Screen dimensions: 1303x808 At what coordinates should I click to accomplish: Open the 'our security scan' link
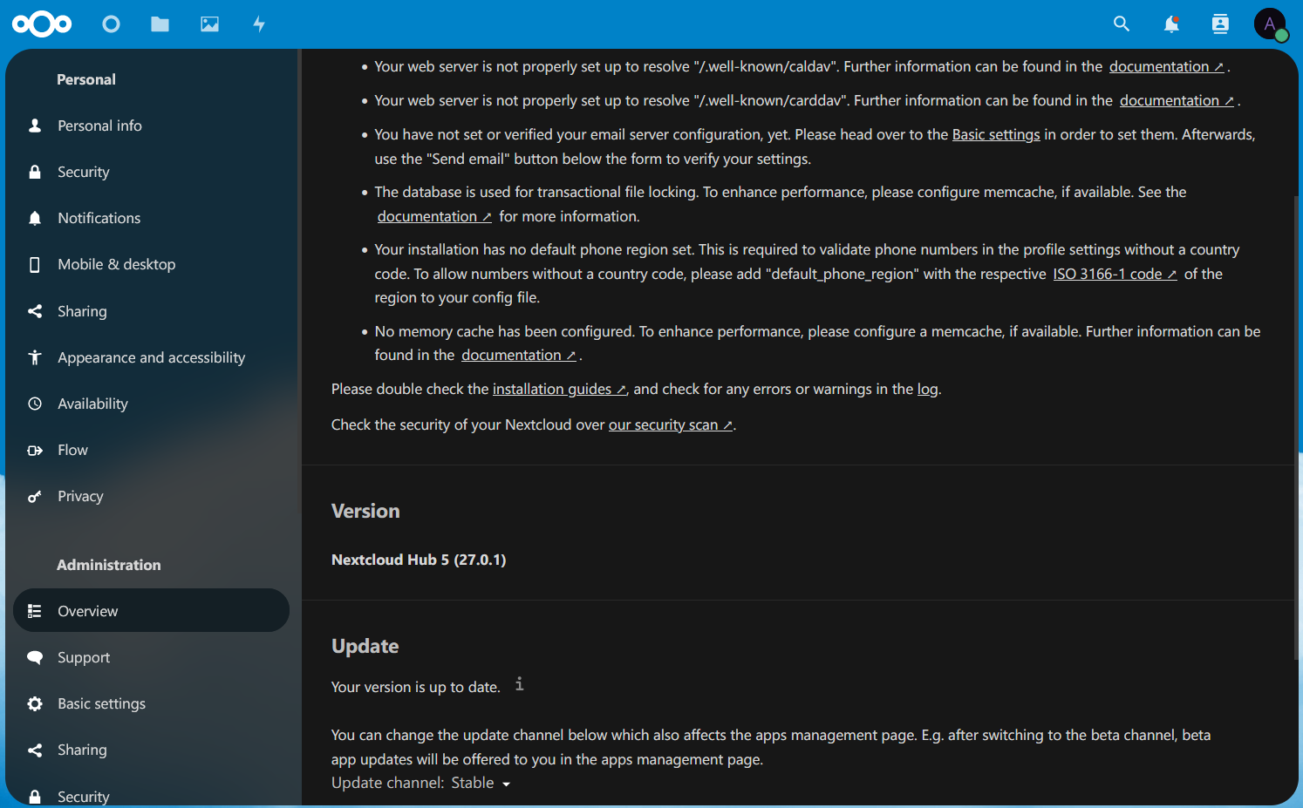671,424
